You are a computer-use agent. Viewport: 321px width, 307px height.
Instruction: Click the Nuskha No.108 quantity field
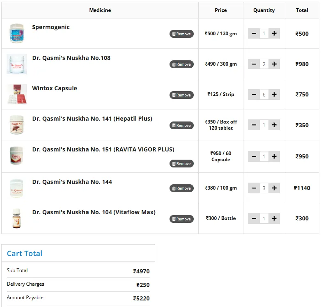(264, 64)
